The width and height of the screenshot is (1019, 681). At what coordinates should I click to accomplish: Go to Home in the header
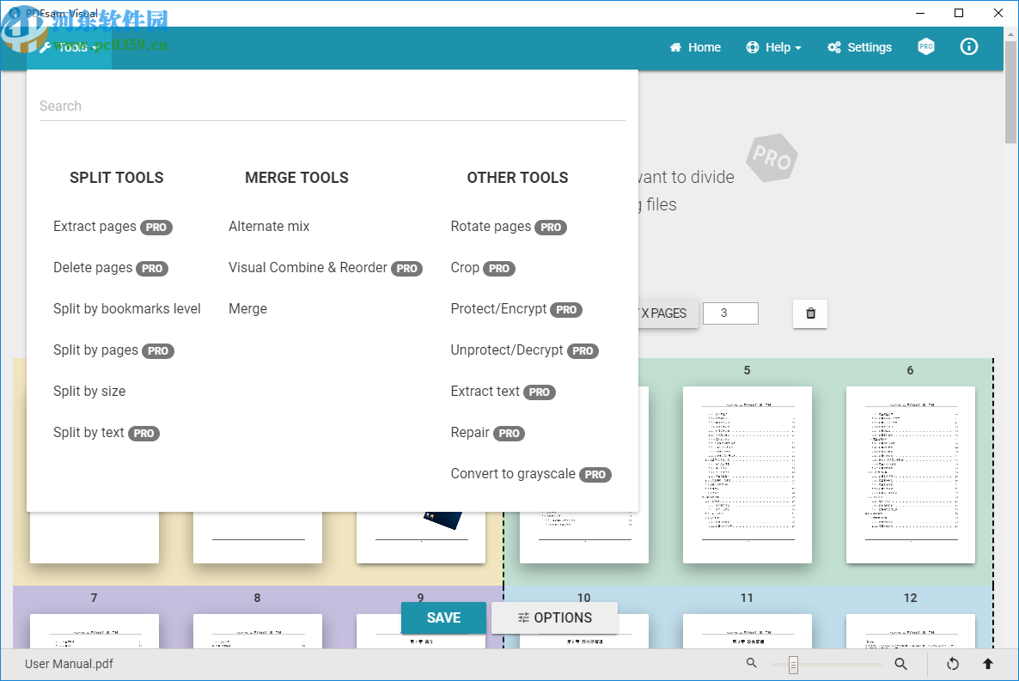click(x=695, y=47)
